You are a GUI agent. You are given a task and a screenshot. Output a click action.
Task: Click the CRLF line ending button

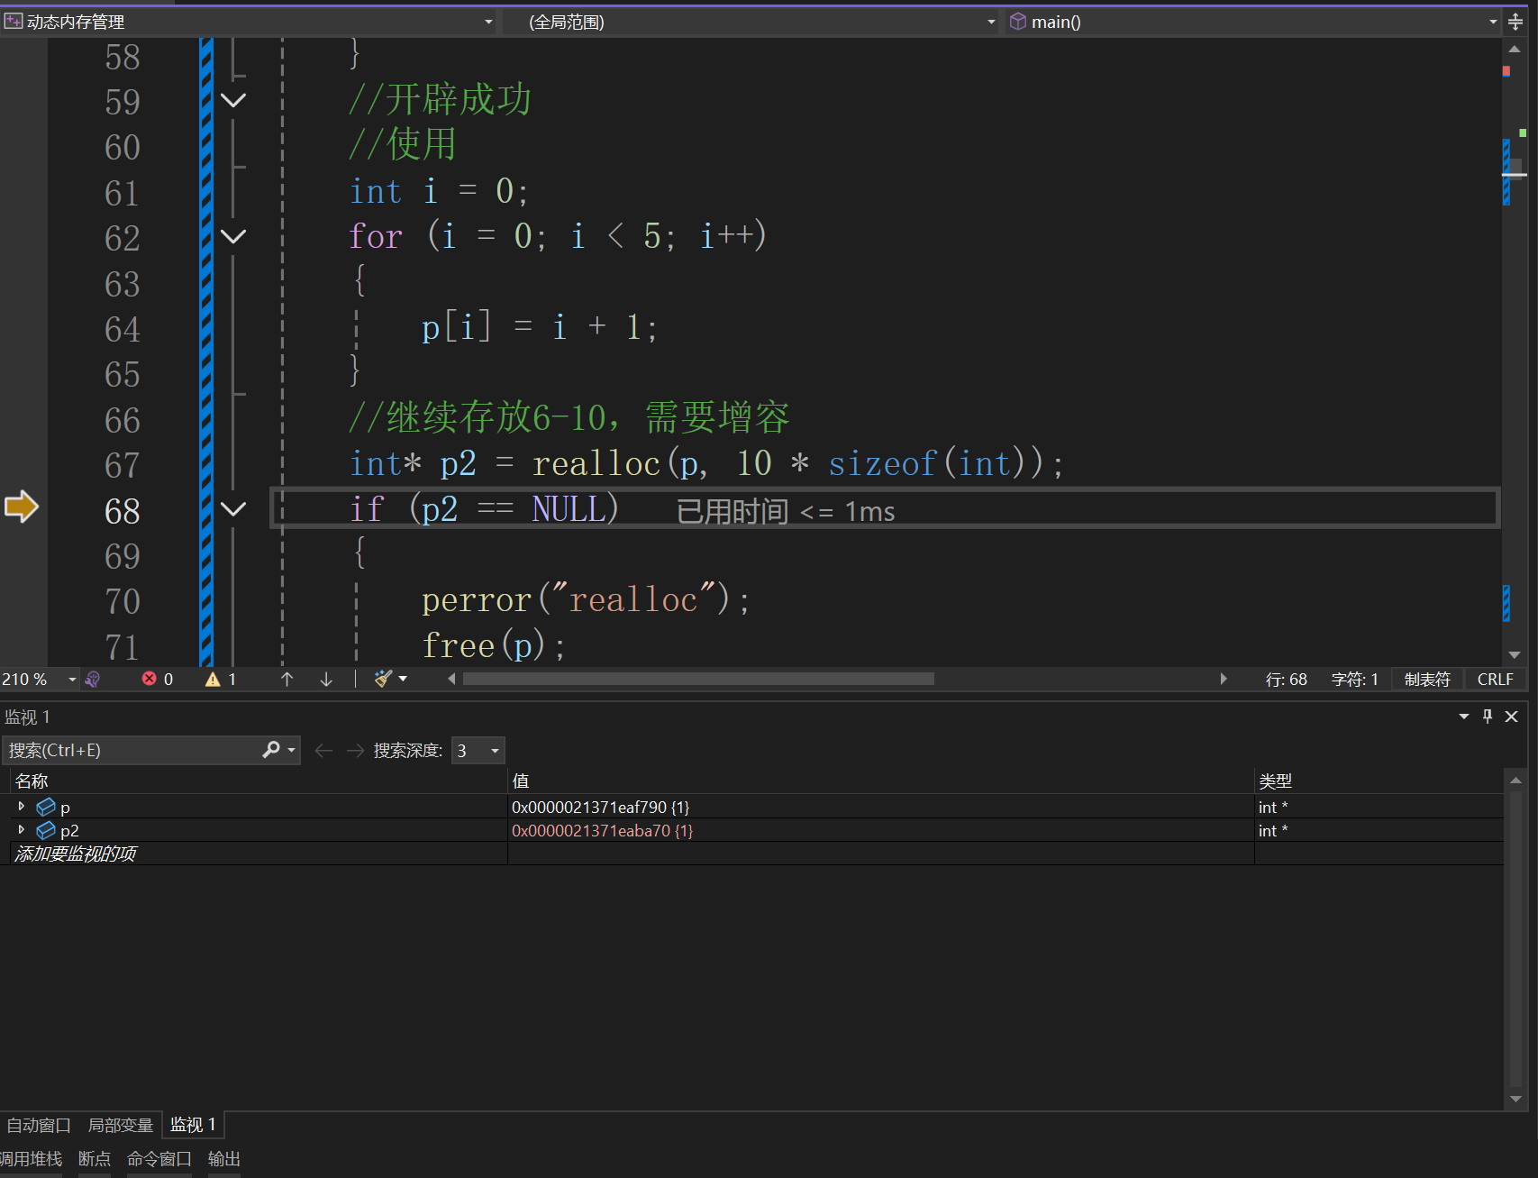click(1495, 680)
